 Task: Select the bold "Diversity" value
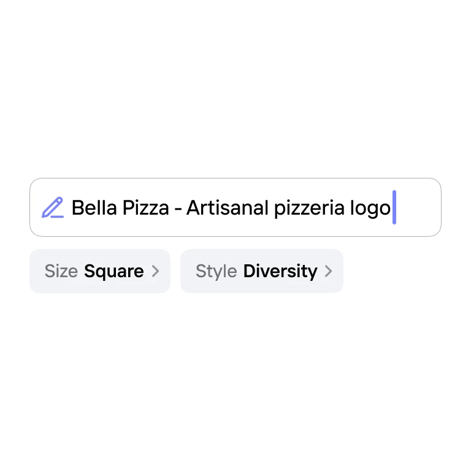(x=280, y=271)
